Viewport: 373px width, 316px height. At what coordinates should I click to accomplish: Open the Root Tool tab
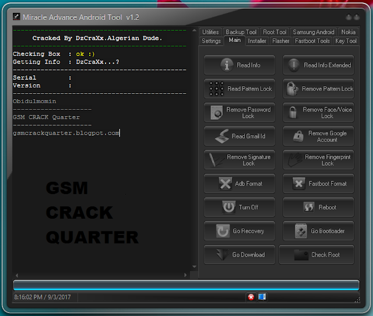[275, 32]
